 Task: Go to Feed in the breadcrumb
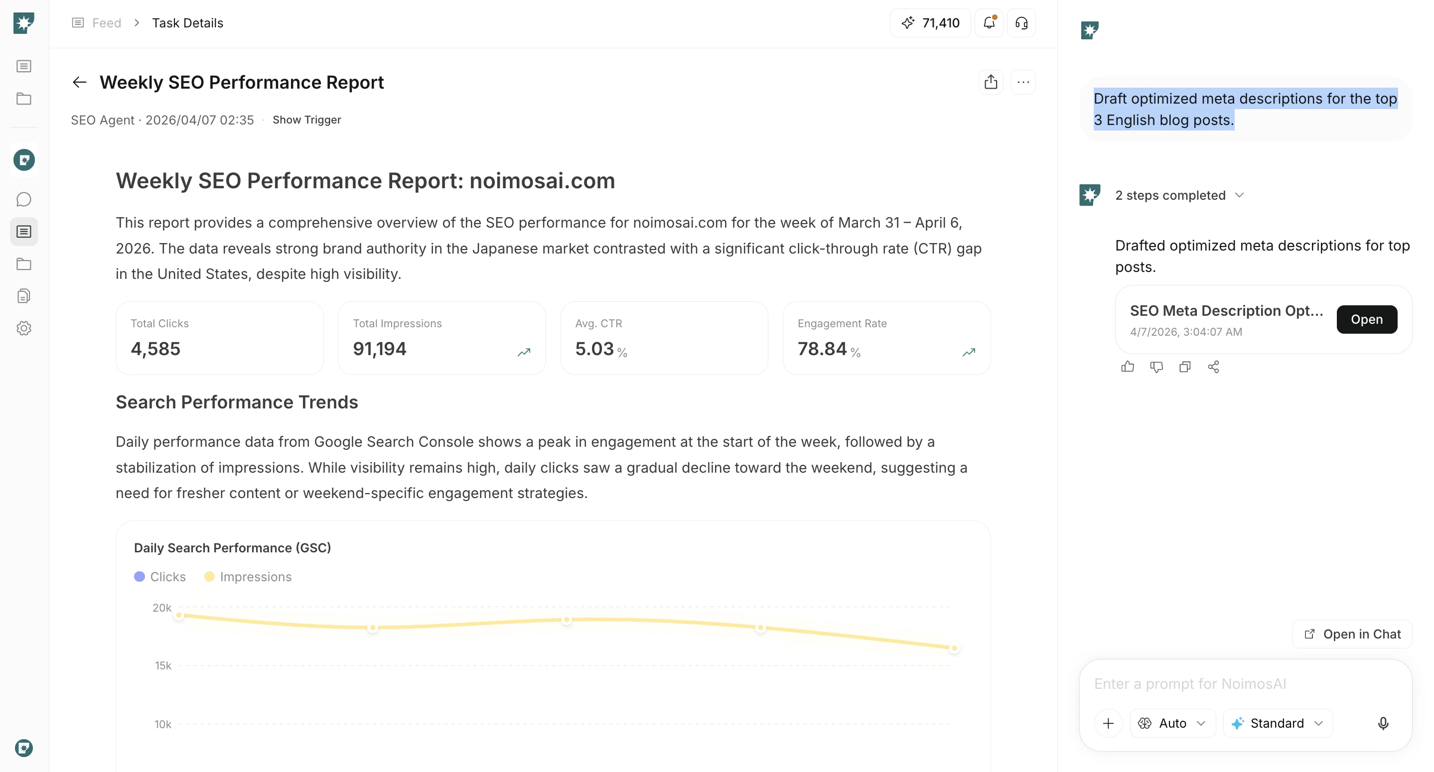pos(106,23)
